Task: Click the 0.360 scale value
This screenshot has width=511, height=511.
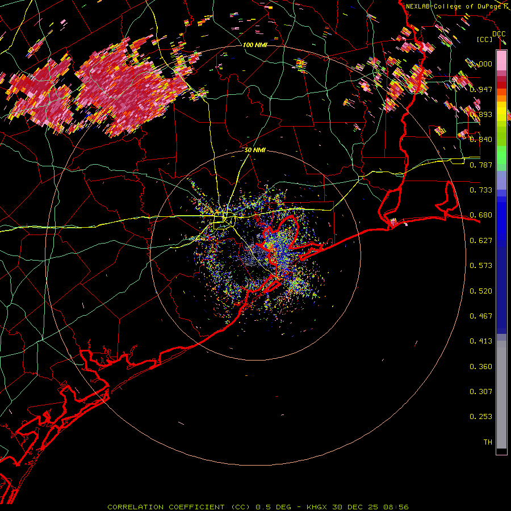Action: [481, 367]
